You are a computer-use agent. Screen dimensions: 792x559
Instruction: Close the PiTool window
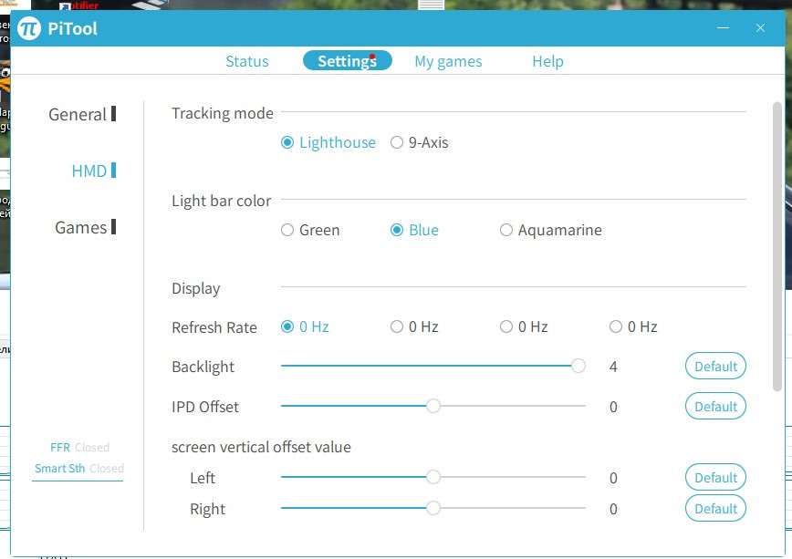point(760,28)
